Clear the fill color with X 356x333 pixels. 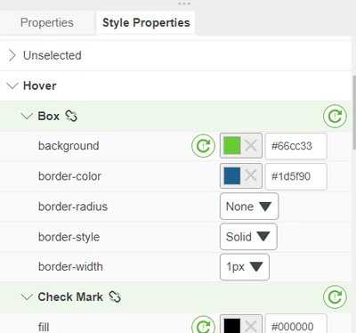tap(251, 327)
